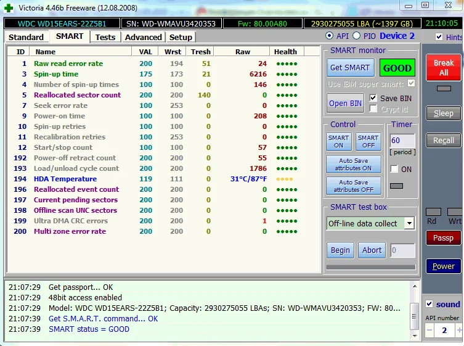Toggle the Save BIN checkbox
The image size is (464, 346).
[x=373, y=98]
